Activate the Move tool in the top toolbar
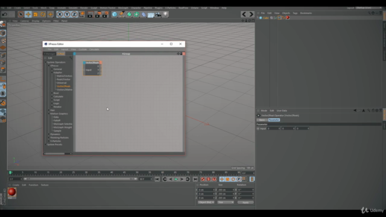Image resolution: width=386 pixels, height=217 pixels. click(x=28, y=14)
